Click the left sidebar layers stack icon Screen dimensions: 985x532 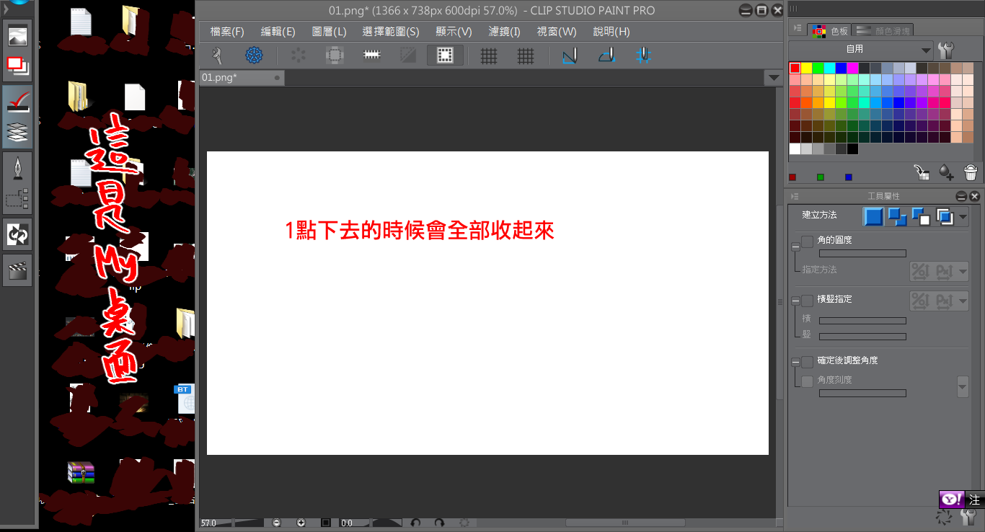17,132
